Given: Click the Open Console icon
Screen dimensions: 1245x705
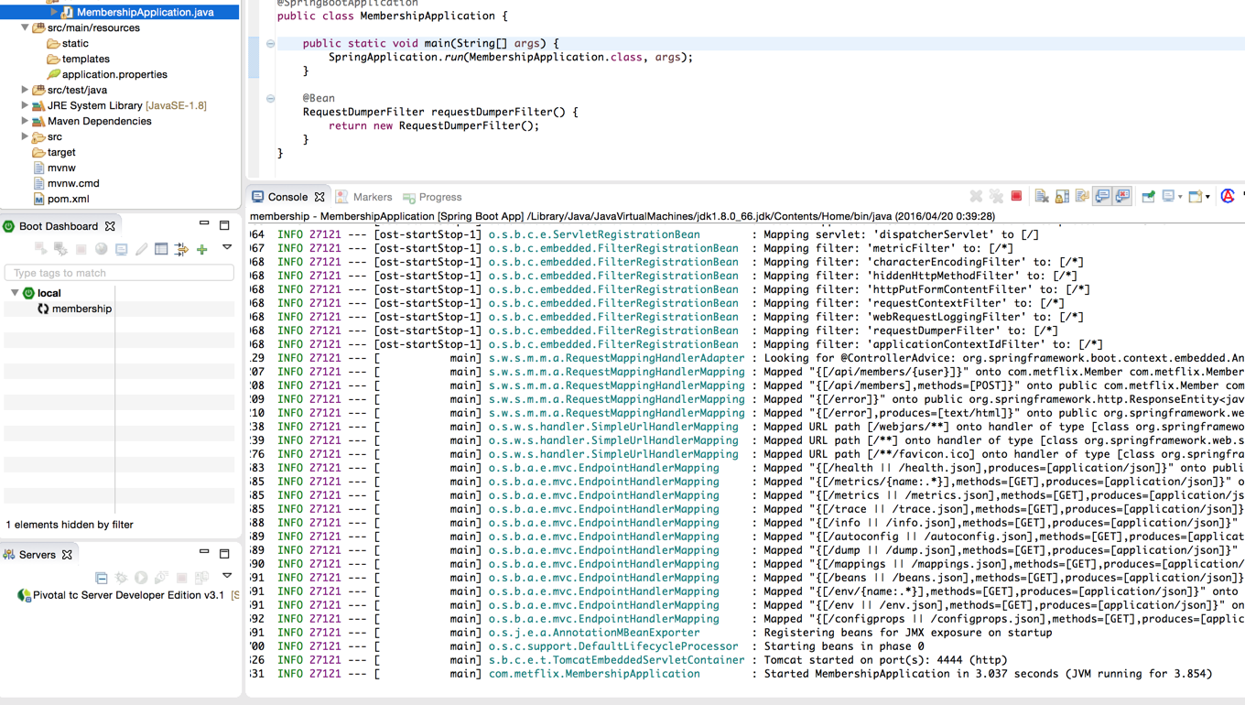Looking at the screenshot, I should tap(1195, 196).
